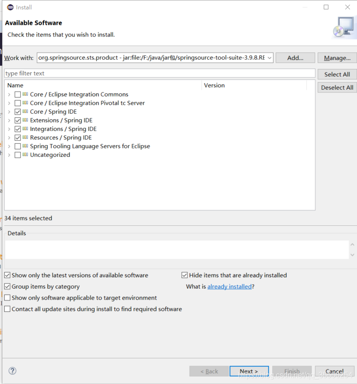357x384 pixels.
Task: Select the Core / Spring IDE label
Action: coord(53,112)
